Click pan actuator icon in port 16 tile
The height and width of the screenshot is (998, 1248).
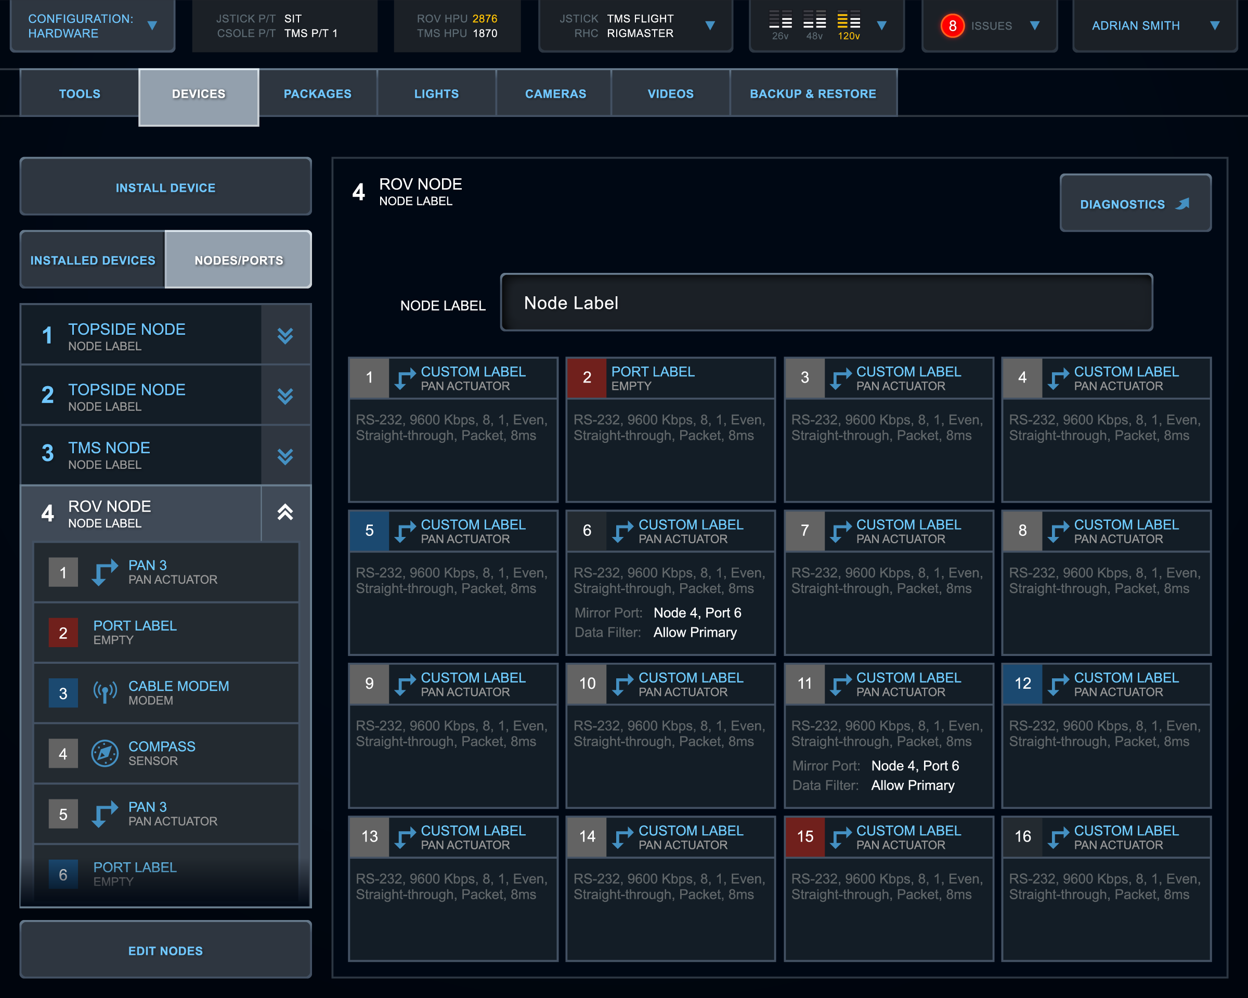click(1058, 836)
